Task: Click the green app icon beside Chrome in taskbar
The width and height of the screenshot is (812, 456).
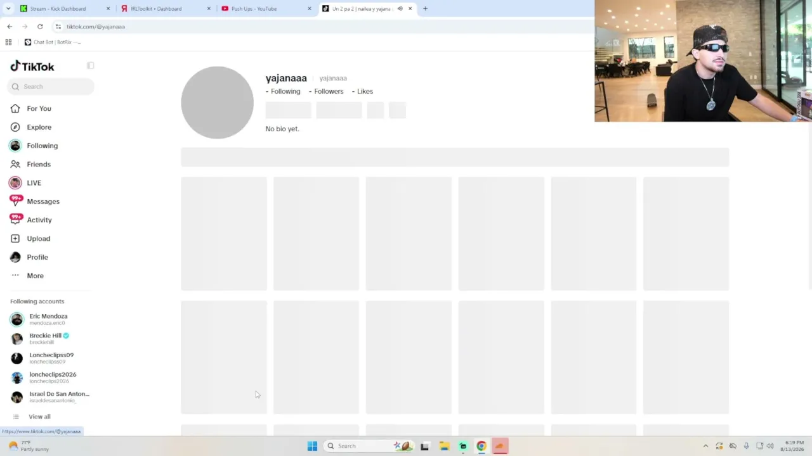Action: click(463, 446)
